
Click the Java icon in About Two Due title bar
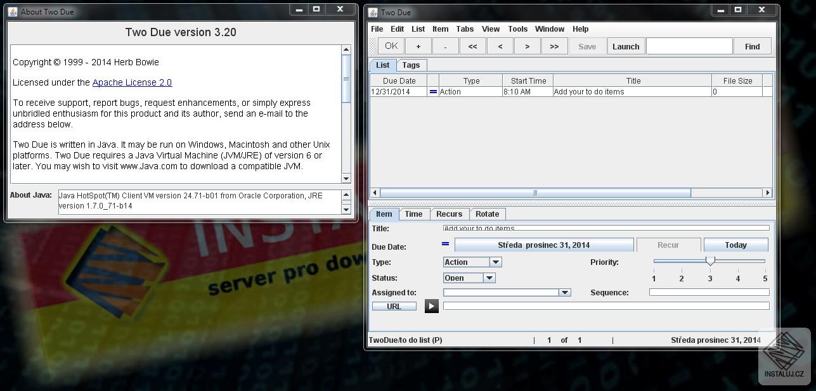click(13, 11)
